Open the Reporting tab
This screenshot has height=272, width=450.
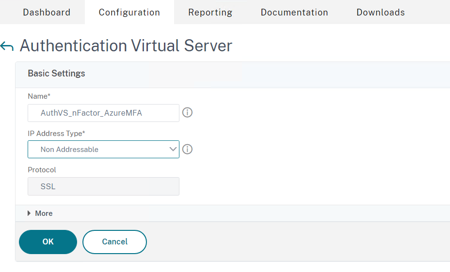pos(210,12)
